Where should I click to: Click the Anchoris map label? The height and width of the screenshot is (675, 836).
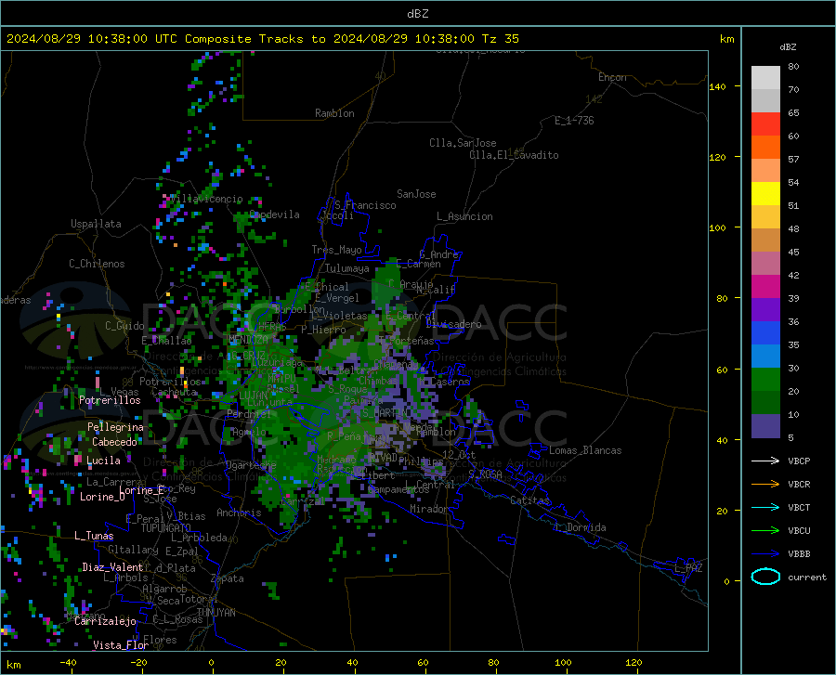pyautogui.click(x=239, y=513)
